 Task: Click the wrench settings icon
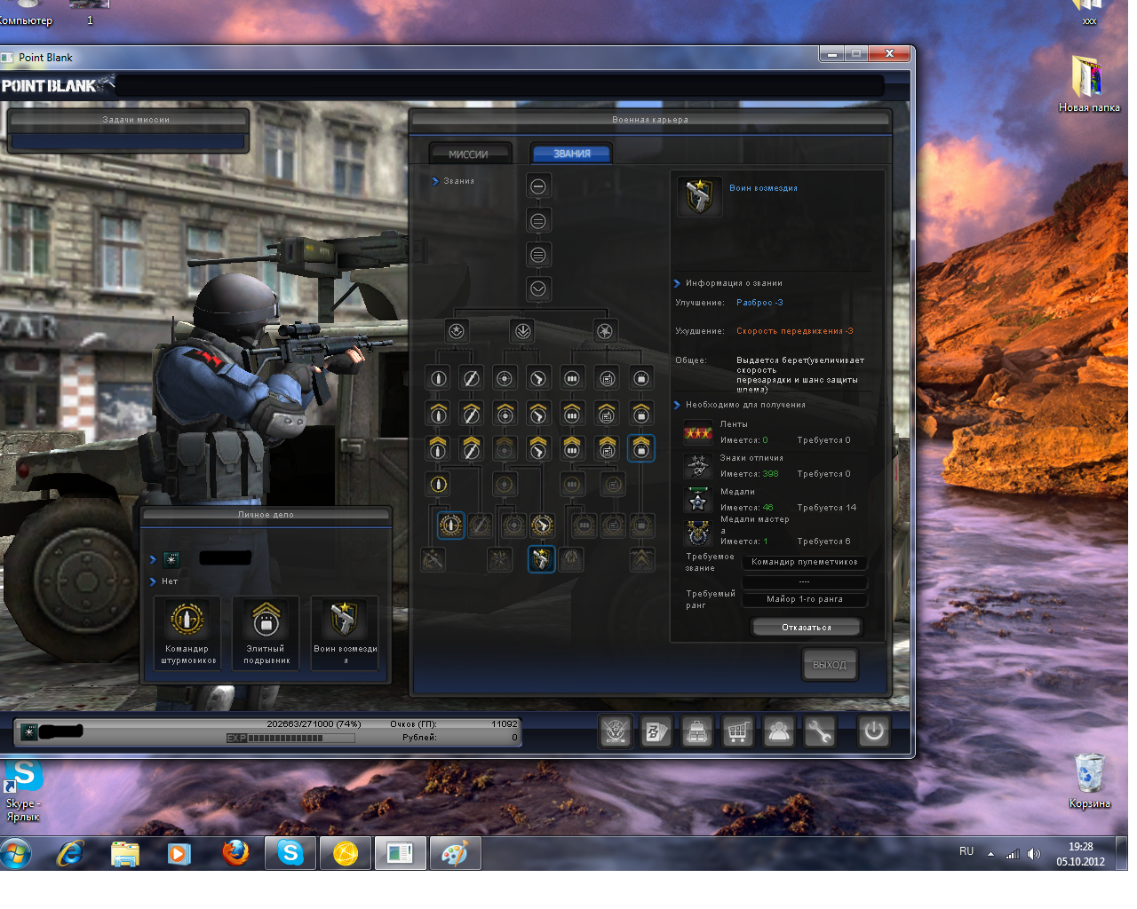819,732
